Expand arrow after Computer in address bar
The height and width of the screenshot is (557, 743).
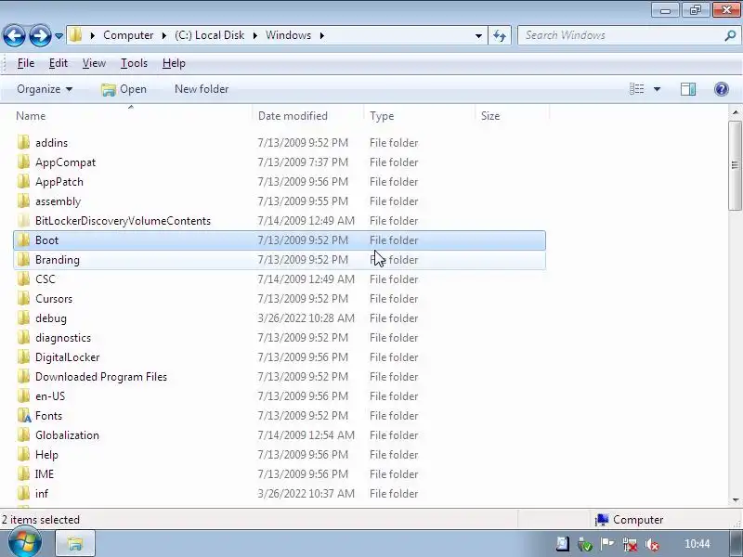(x=164, y=35)
